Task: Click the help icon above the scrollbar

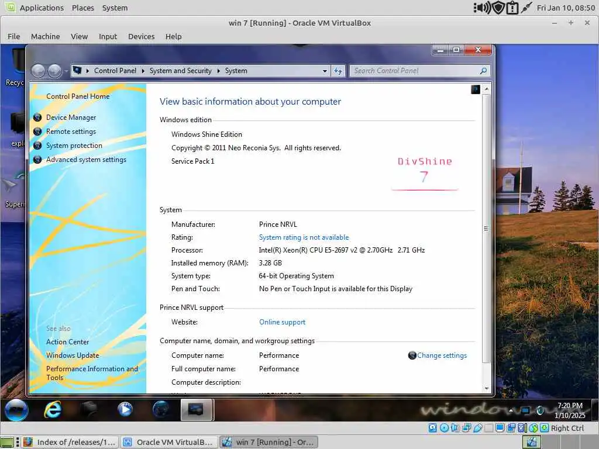Action: click(475, 89)
